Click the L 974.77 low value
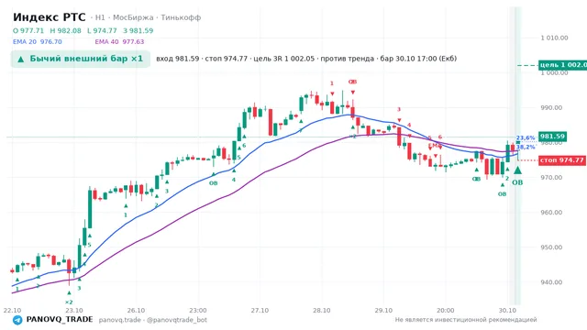Viewport: 587px width, 330px height. (x=102, y=30)
